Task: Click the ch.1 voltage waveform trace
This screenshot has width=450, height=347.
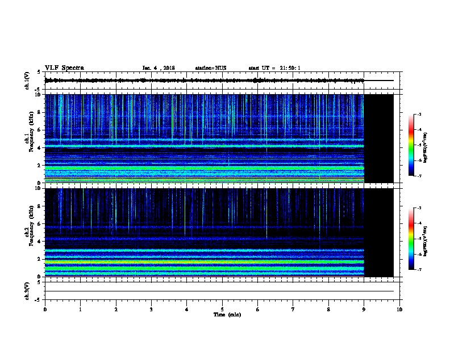Action: [x=205, y=81]
